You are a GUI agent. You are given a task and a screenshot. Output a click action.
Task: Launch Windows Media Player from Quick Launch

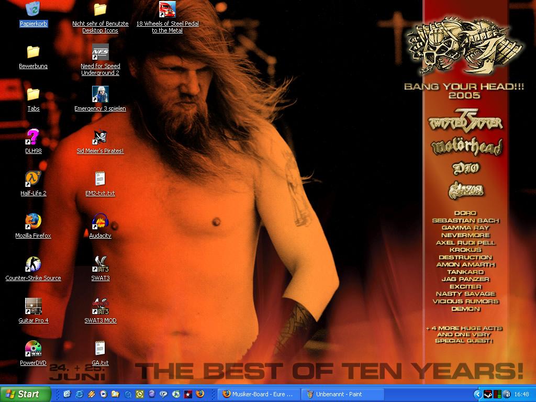pyautogui.click(x=104, y=394)
